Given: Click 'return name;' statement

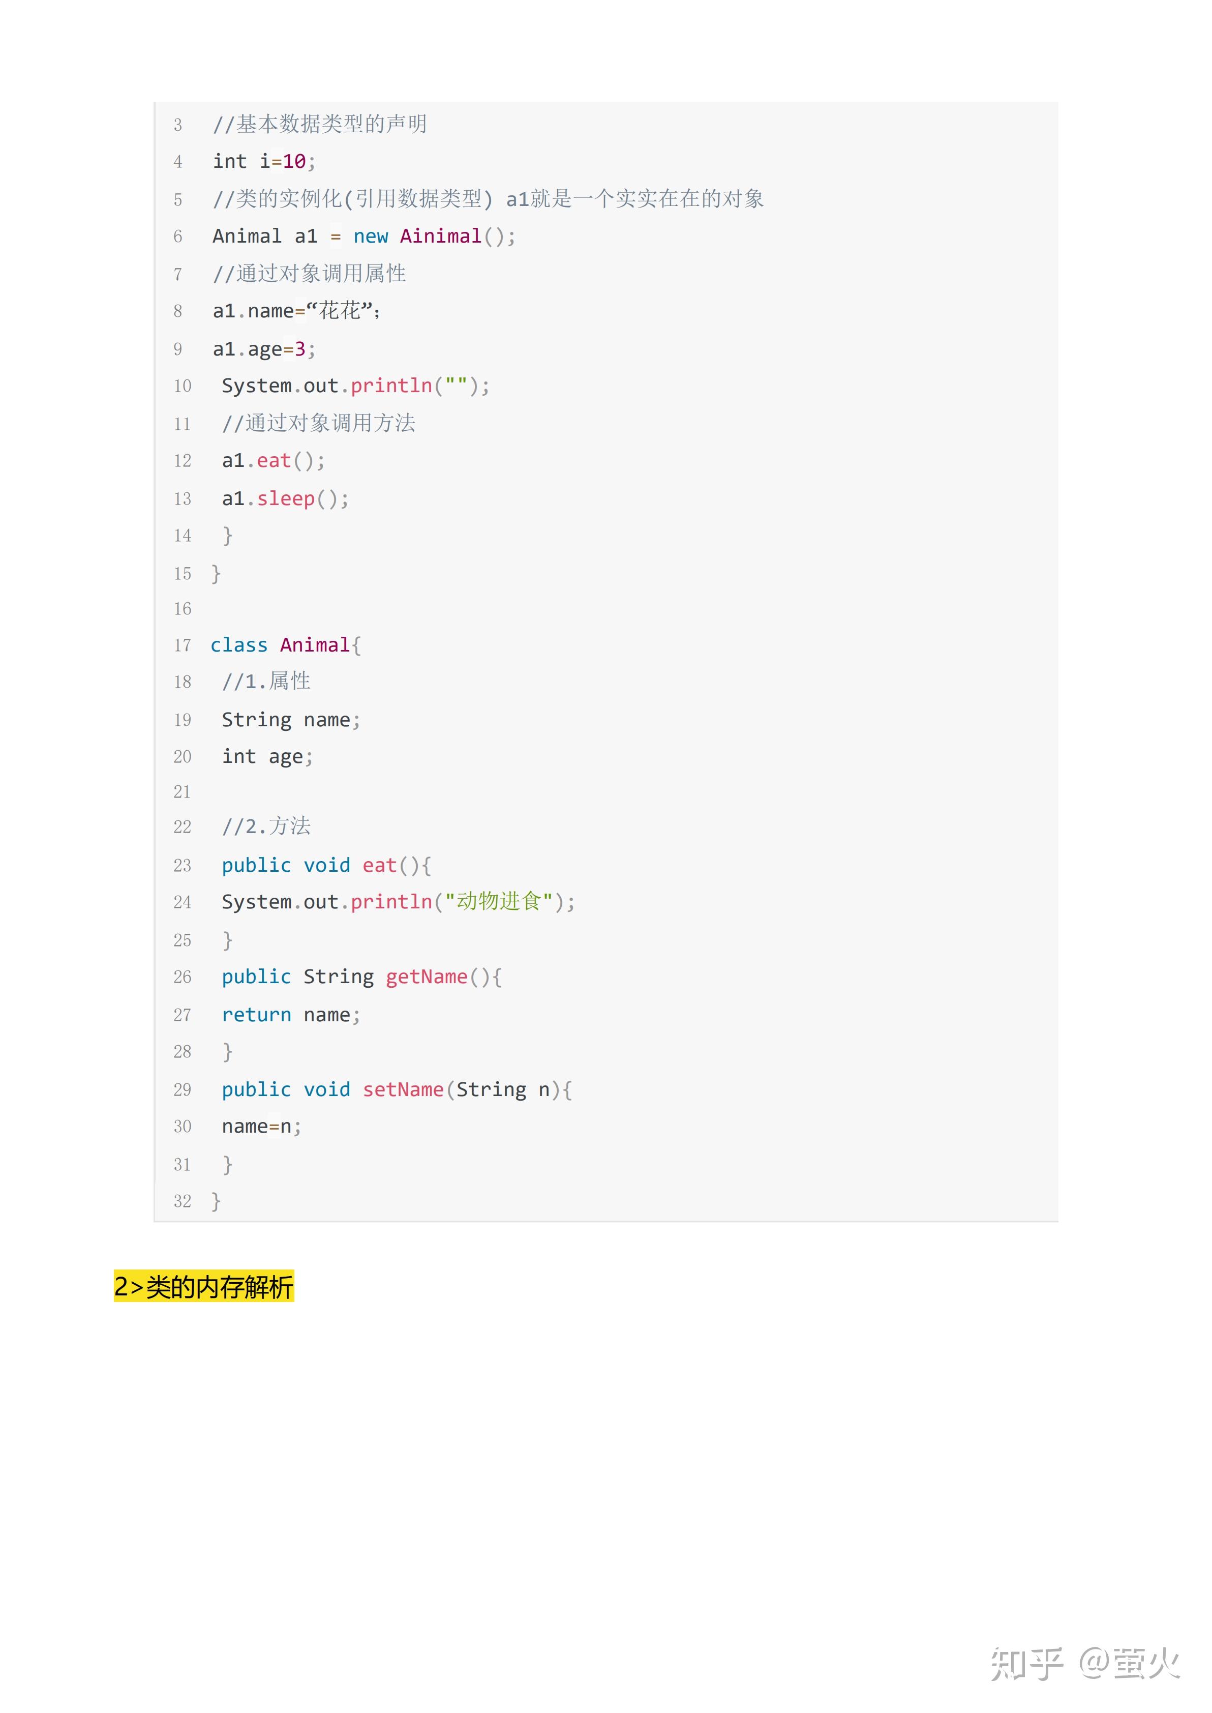Looking at the screenshot, I should click(290, 1014).
